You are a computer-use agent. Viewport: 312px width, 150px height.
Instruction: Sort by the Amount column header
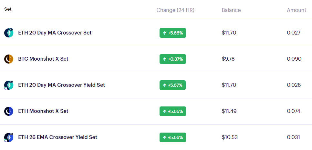[x=296, y=10]
